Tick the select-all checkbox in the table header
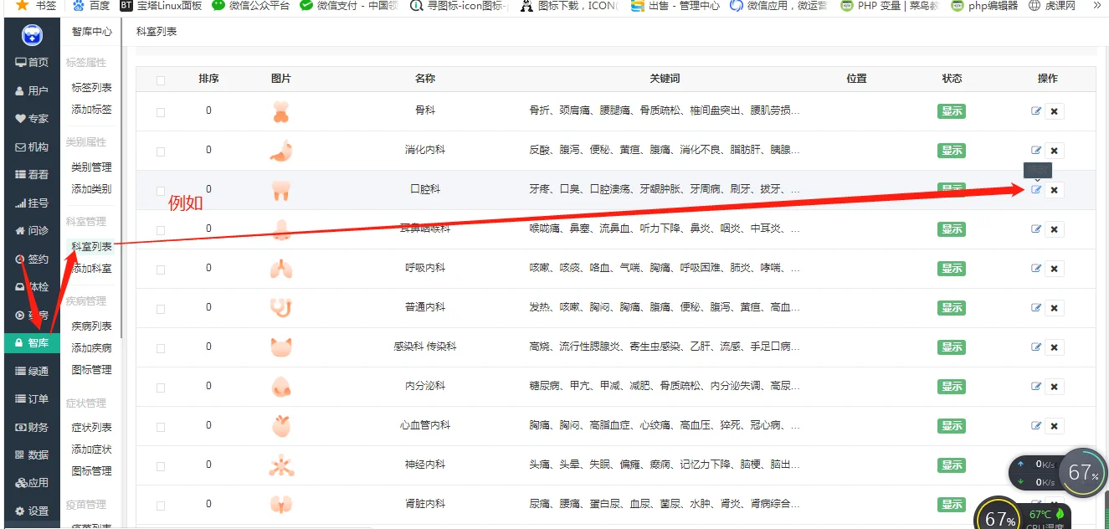This screenshot has height=529, width=1109. pyautogui.click(x=161, y=80)
